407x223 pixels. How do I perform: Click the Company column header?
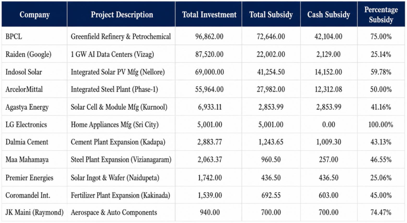[x=35, y=15]
